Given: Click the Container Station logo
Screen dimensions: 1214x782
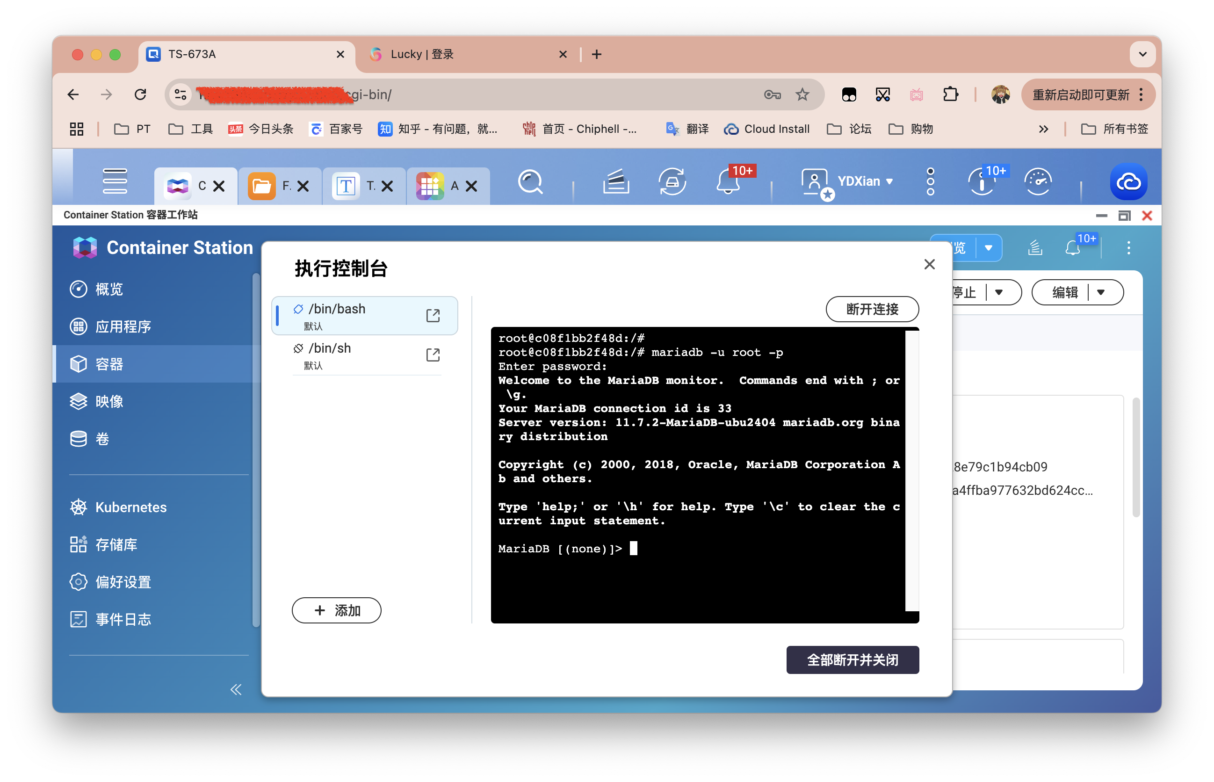Looking at the screenshot, I should tap(85, 247).
